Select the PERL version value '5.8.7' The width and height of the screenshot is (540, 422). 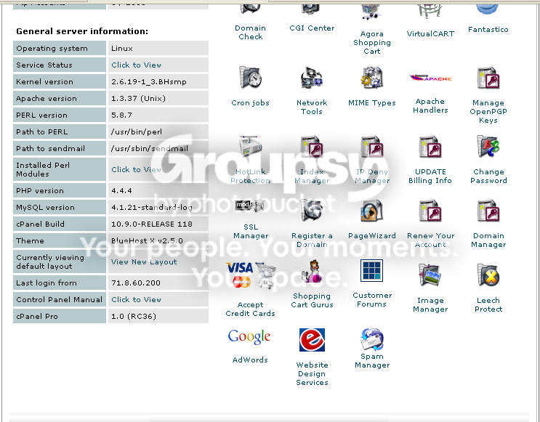(121, 115)
